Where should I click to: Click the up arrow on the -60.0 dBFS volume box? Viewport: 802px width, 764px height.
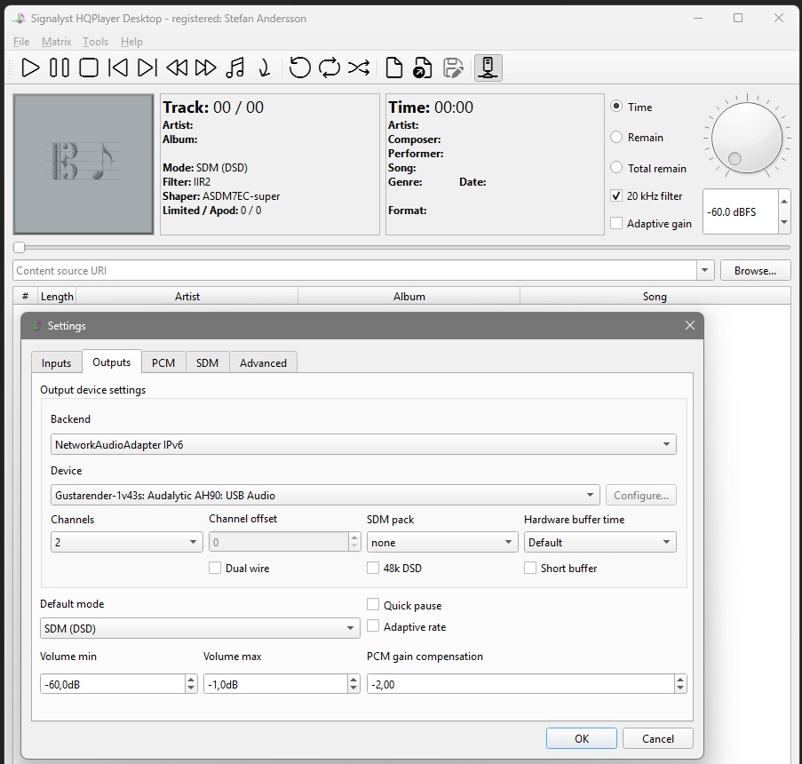[784, 201]
